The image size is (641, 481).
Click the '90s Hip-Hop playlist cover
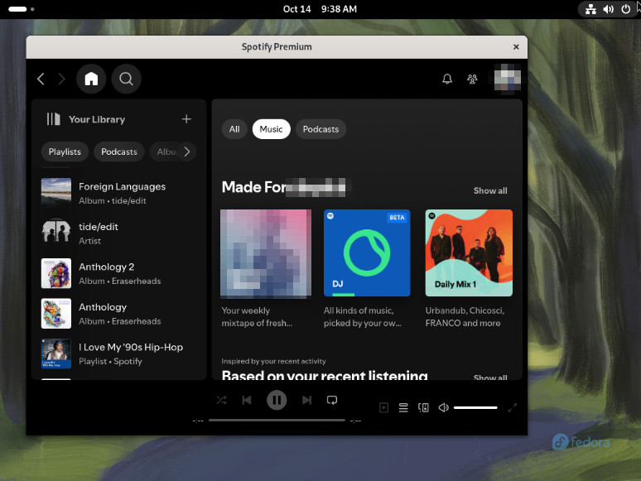tap(56, 354)
